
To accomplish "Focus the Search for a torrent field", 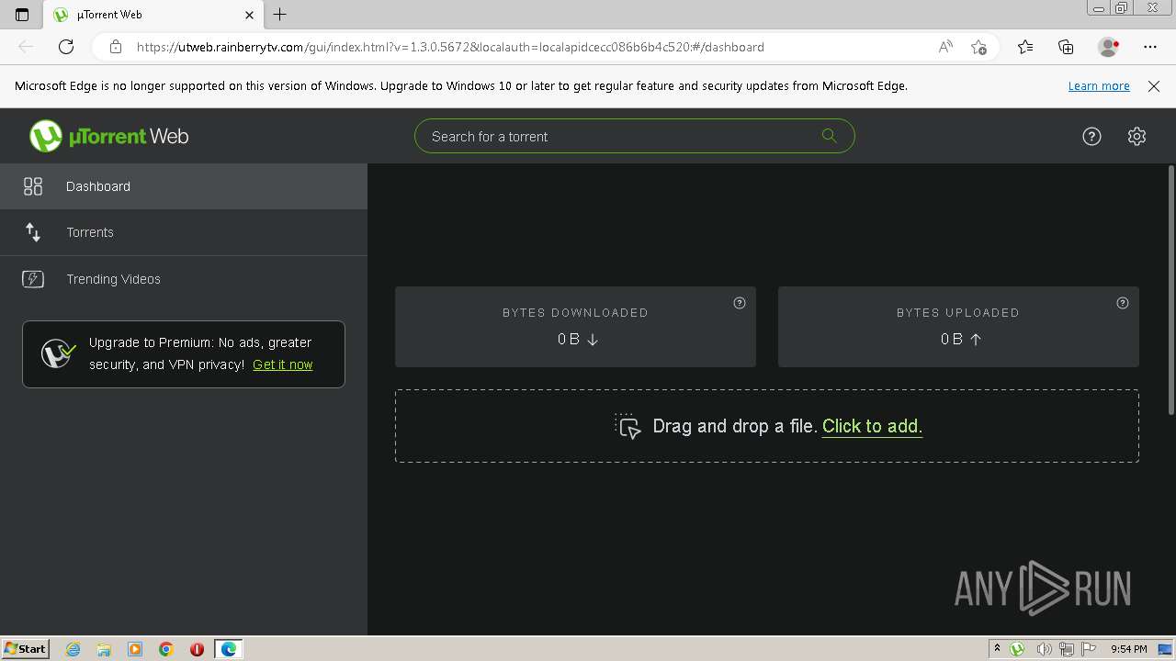I will tap(634, 136).
